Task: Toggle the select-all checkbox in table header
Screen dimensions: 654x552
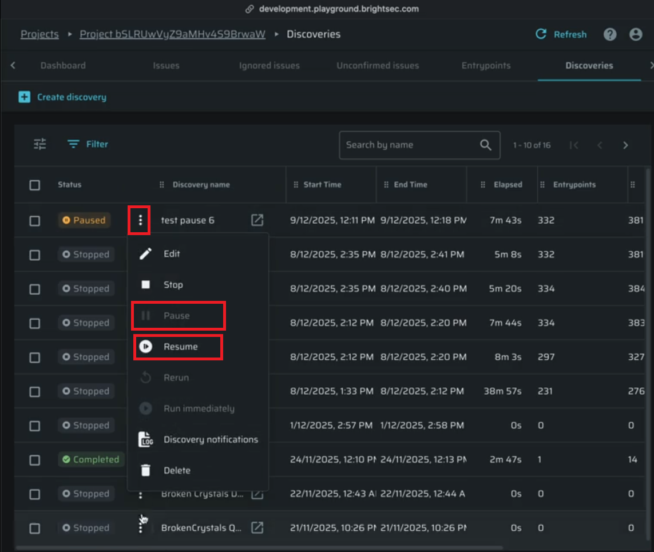Action: point(35,185)
